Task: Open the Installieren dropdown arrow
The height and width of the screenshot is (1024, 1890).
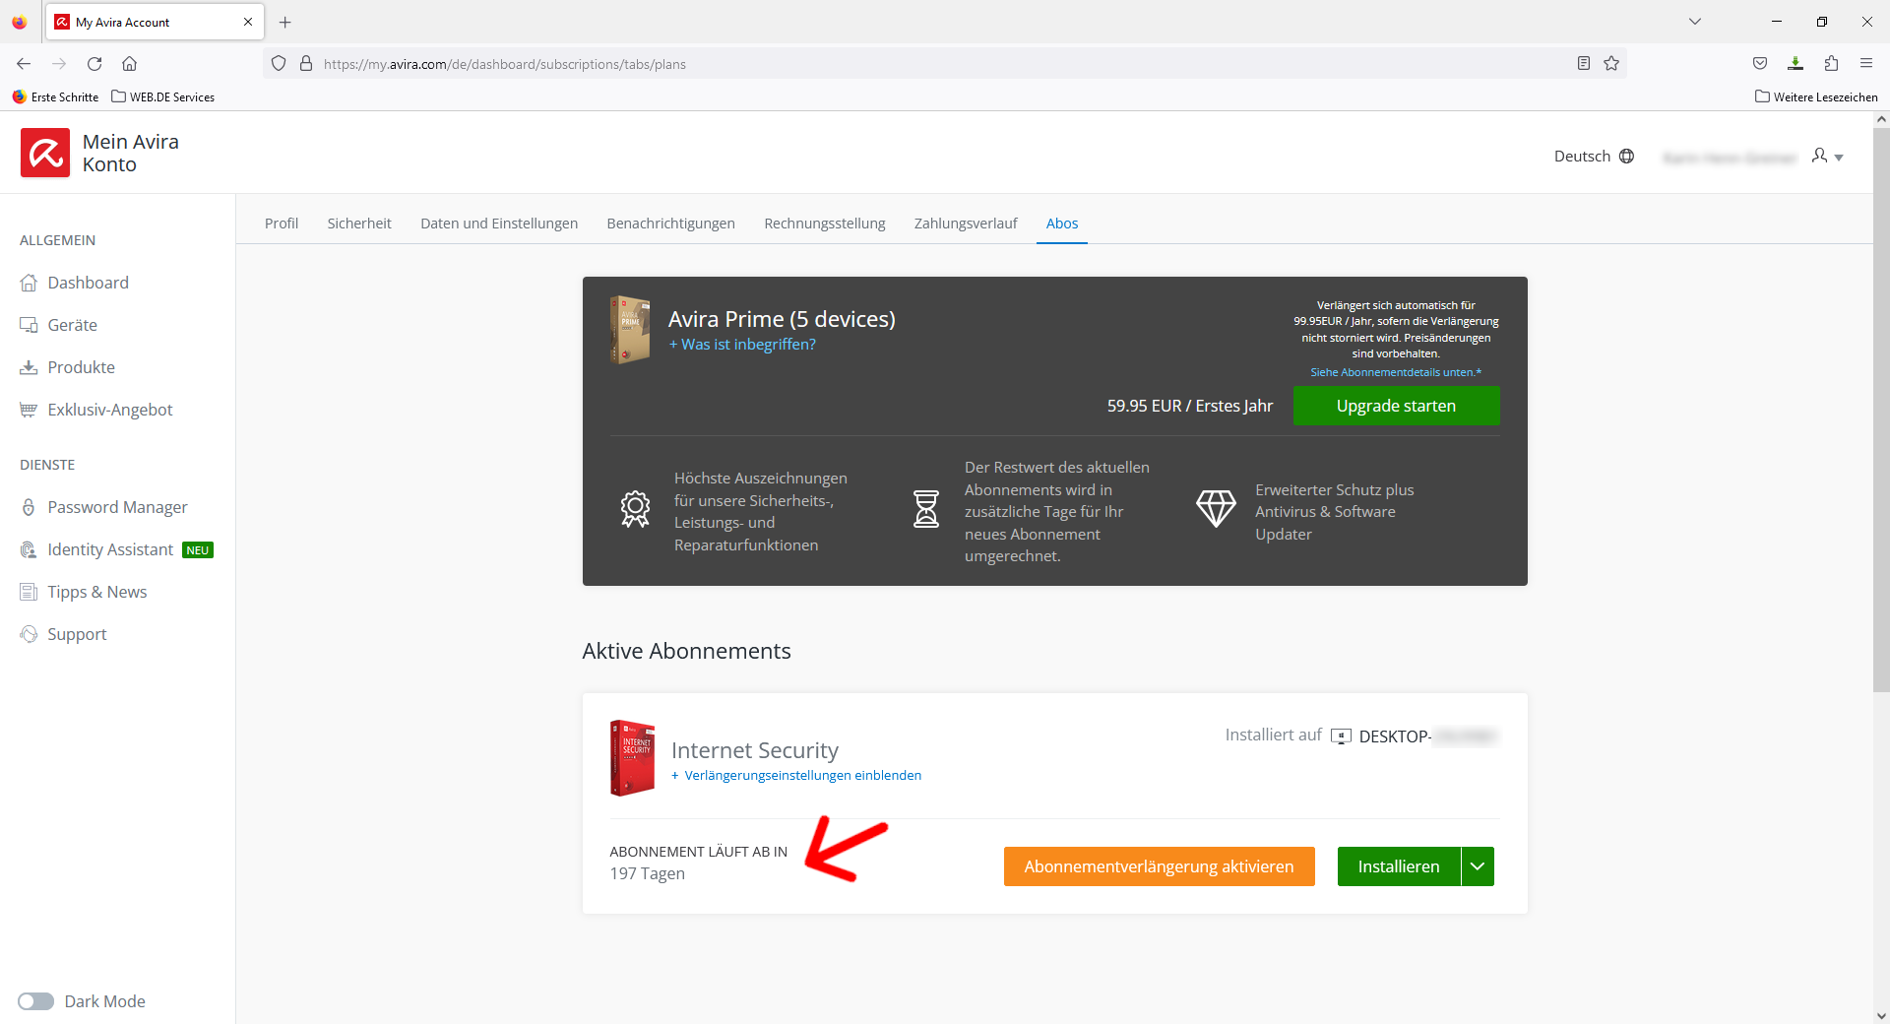Action: (x=1478, y=866)
